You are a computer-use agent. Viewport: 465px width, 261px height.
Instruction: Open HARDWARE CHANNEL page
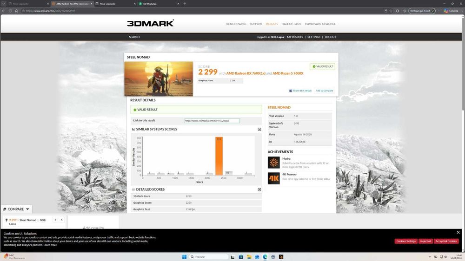coord(320,24)
